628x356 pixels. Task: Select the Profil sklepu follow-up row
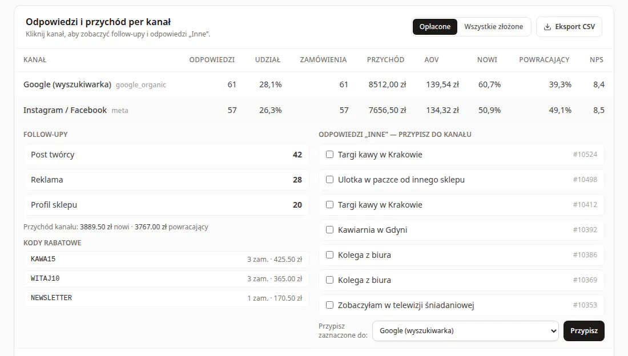pos(166,205)
